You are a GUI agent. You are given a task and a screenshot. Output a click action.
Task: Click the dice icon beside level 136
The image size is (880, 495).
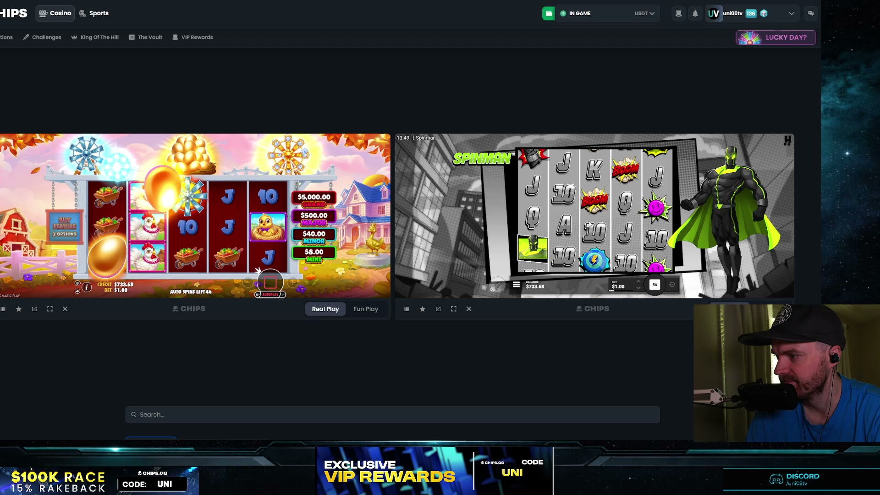[x=764, y=13]
